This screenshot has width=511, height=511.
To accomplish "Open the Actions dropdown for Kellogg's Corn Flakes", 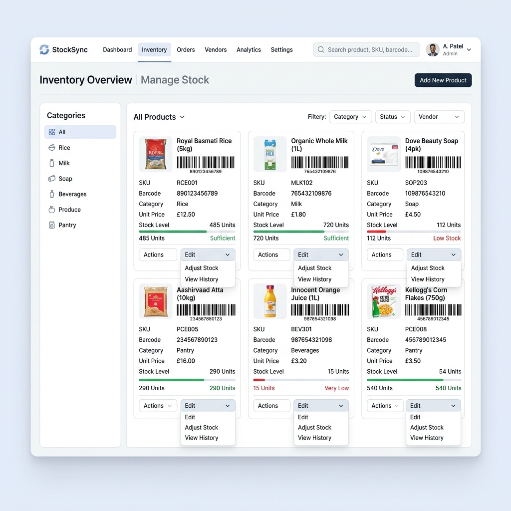I will tap(385, 405).
